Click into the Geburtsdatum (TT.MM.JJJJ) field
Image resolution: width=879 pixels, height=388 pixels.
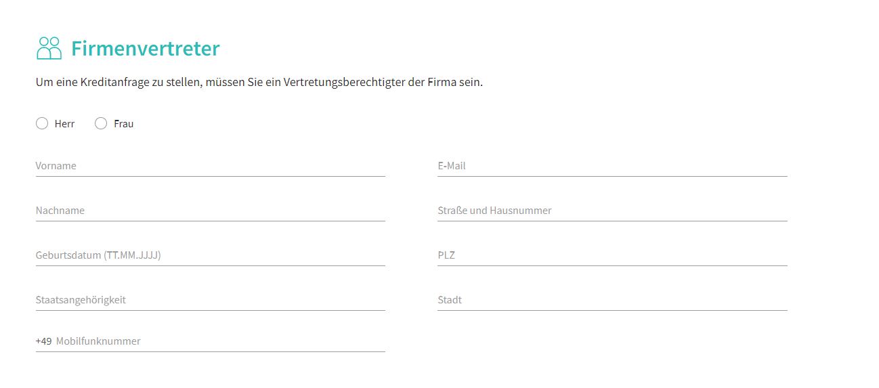pyautogui.click(x=211, y=255)
